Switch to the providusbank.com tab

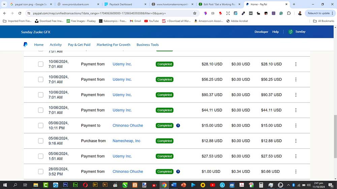[78, 4]
